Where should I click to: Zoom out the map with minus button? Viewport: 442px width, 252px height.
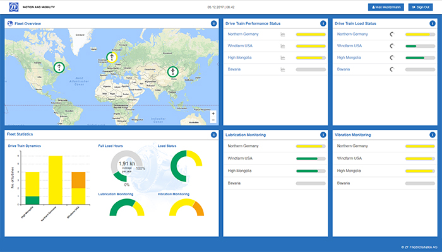point(213,120)
